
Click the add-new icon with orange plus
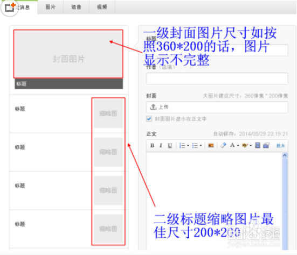(x=10, y=8)
